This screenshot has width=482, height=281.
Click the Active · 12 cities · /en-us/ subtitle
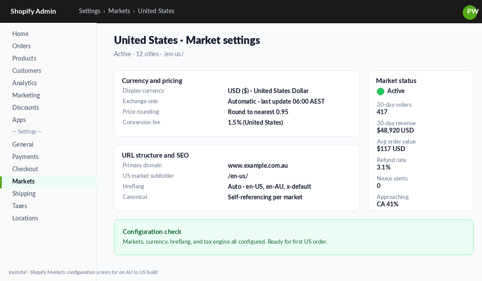[149, 54]
